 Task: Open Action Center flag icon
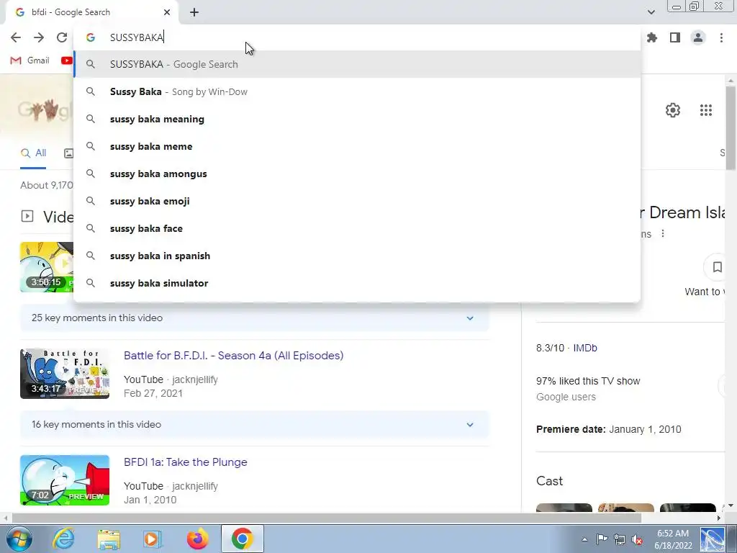[x=602, y=539]
